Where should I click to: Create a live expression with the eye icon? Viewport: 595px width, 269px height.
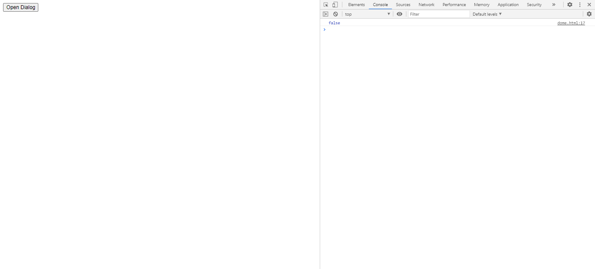tap(399, 14)
